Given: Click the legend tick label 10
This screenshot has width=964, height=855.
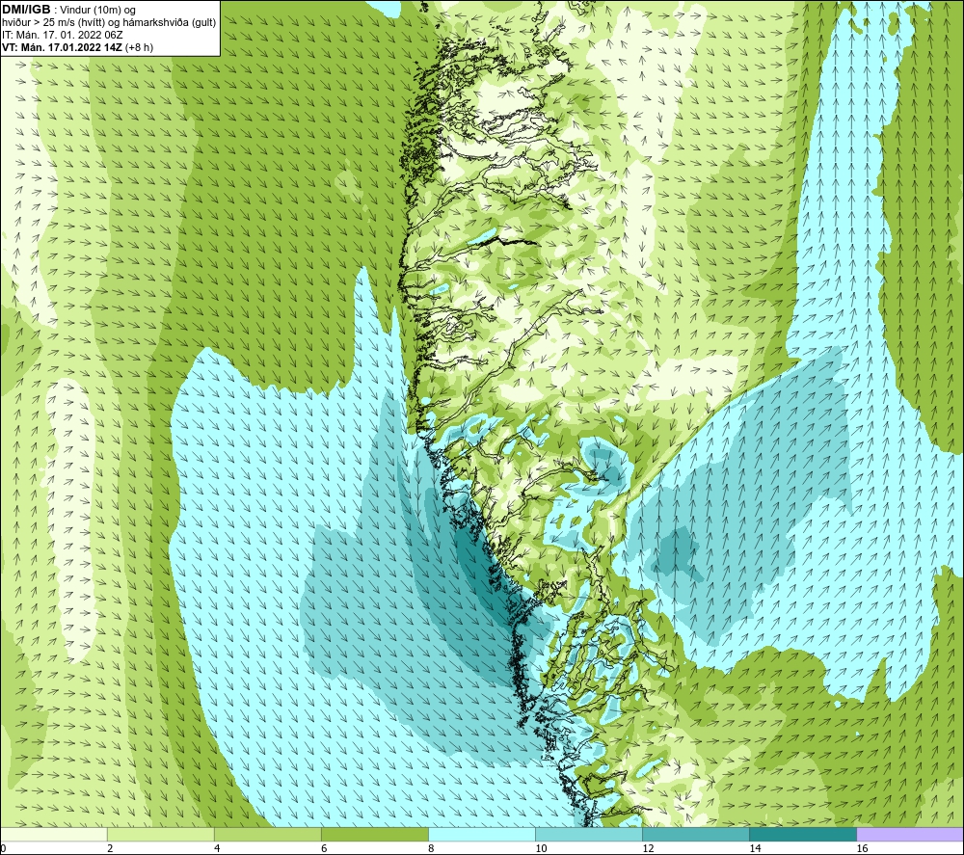Looking at the screenshot, I should tap(541, 848).
